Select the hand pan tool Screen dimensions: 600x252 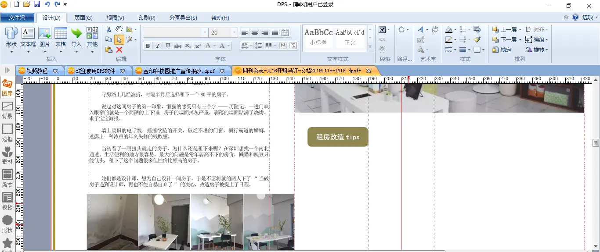(x=119, y=29)
